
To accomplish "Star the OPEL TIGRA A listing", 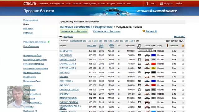I will pos(183,81).
